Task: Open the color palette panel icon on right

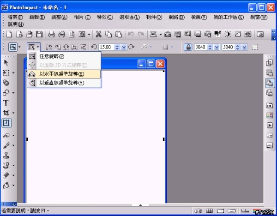Action: pyautogui.click(x=270, y=115)
